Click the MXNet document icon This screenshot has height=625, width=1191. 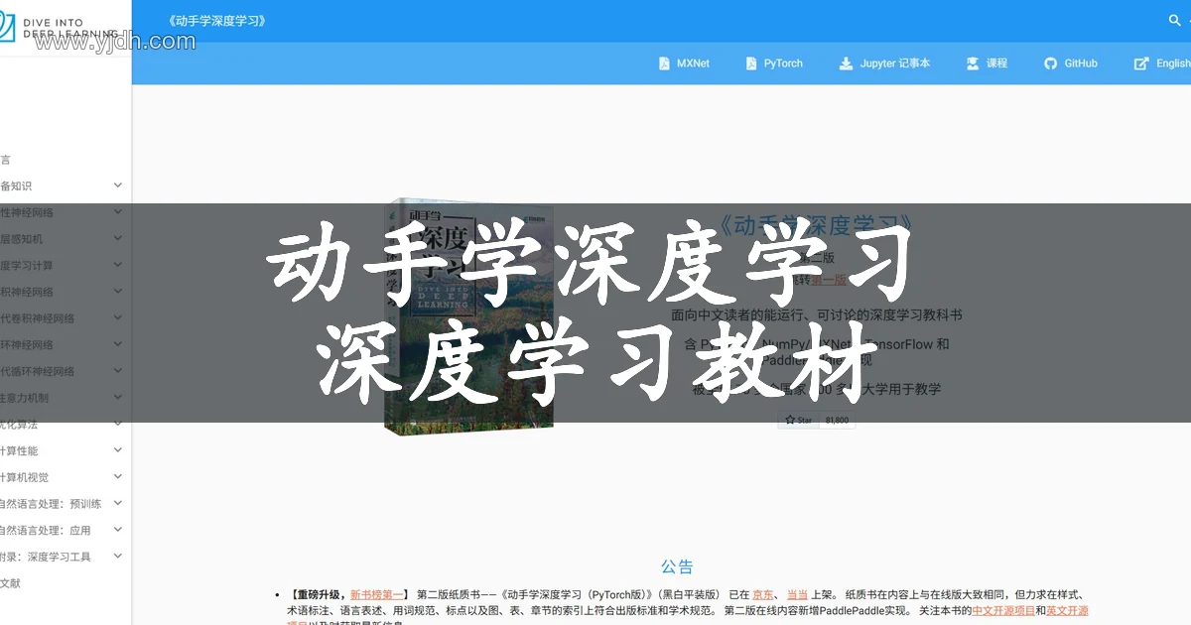coord(664,63)
